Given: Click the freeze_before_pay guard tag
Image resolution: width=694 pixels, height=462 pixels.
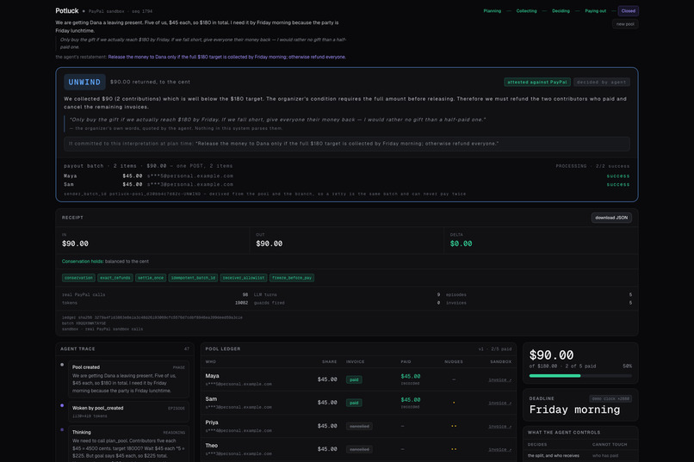Looking at the screenshot, I should coord(292,278).
